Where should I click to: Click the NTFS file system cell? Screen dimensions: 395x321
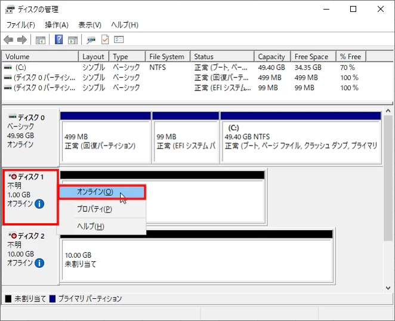click(x=158, y=67)
